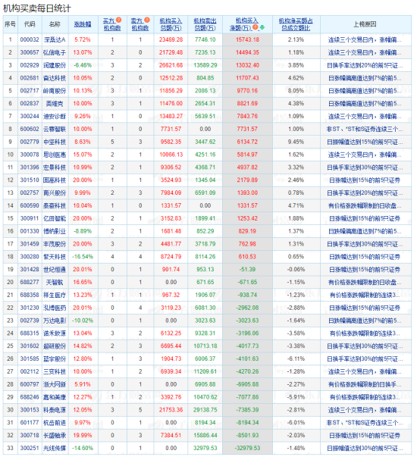Sort by 机构净买额占总成交额比 header
This screenshot has width=417, height=460.
(296, 24)
